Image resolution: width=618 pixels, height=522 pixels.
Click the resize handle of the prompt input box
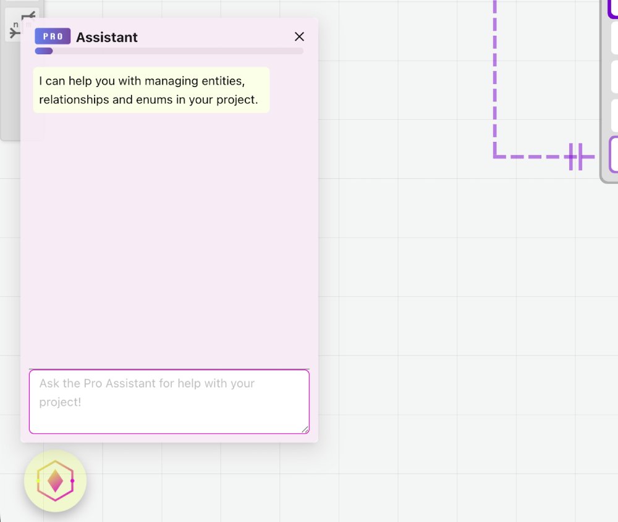click(305, 429)
